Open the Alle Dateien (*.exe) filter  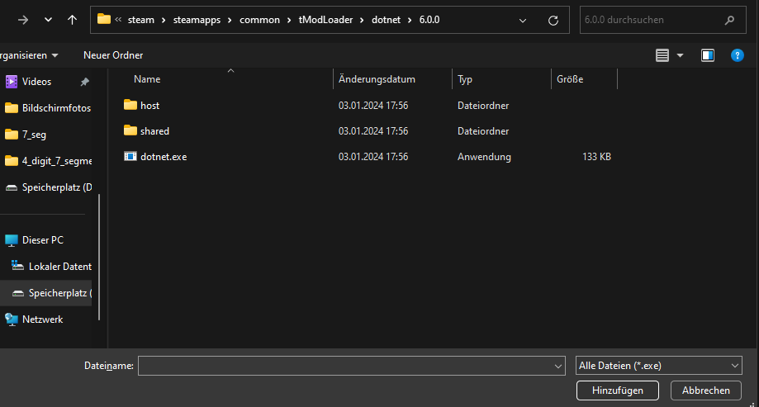[x=658, y=366]
